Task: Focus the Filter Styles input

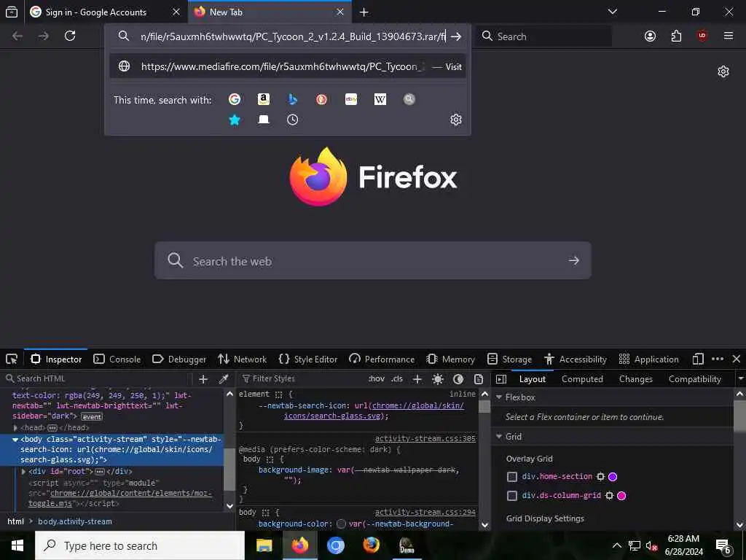Action: pyautogui.click(x=302, y=379)
